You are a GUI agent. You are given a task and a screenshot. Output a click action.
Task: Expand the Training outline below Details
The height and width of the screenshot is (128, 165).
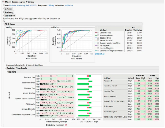click(4, 12)
